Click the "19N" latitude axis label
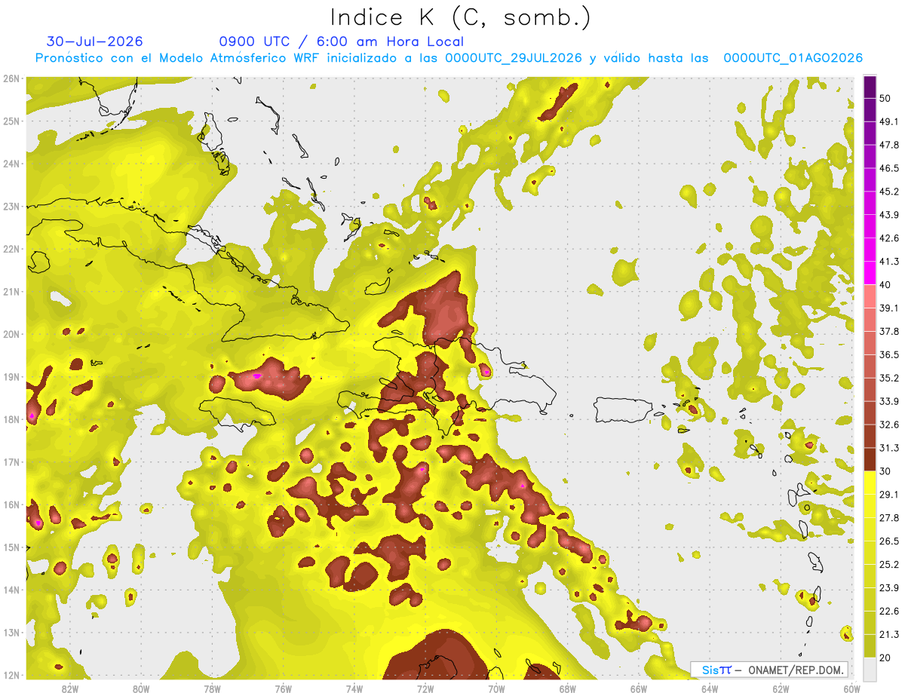The height and width of the screenshot is (699, 905). click(x=11, y=376)
